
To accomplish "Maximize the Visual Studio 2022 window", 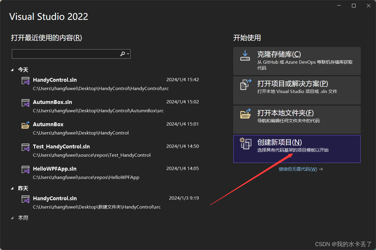I will click(354, 6).
